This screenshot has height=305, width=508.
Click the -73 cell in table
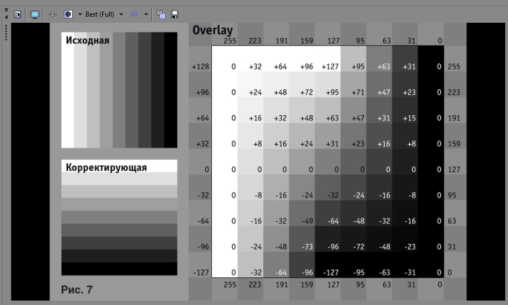[307, 247]
